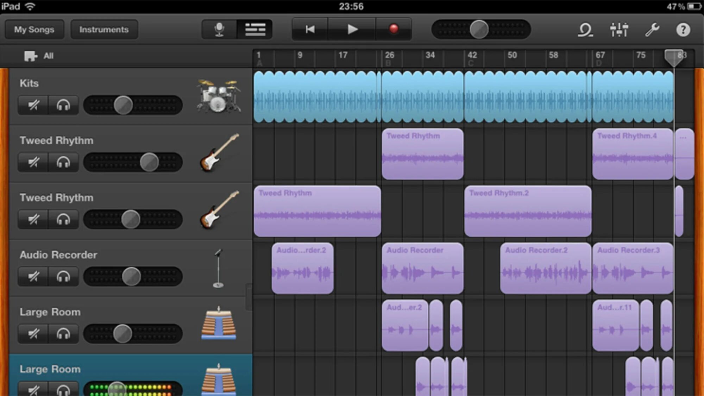
Task: Expand the track header resize handle
Action: point(249,296)
